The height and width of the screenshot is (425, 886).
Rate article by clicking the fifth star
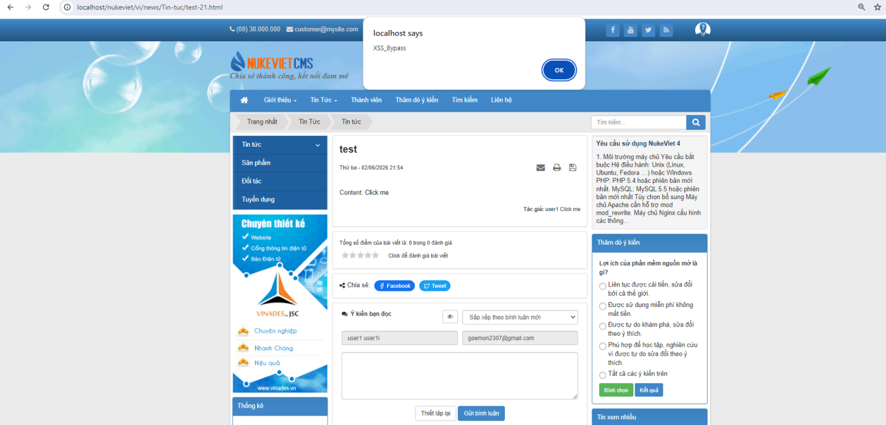[376, 255]
